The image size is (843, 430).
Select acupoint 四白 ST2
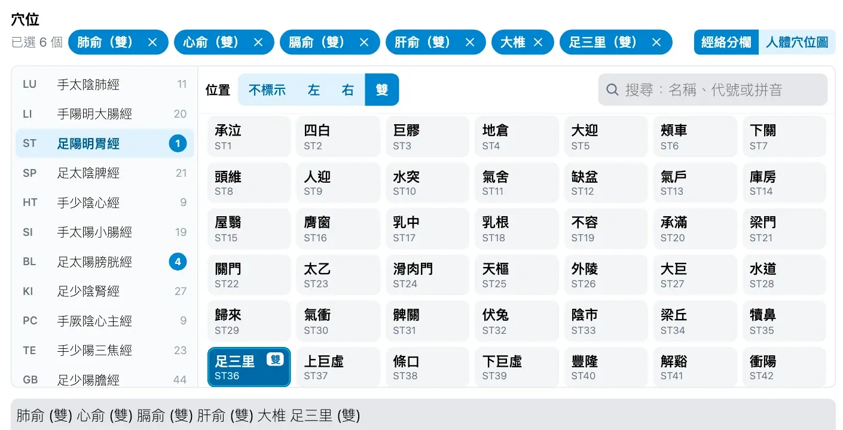[x=338, y=137]
